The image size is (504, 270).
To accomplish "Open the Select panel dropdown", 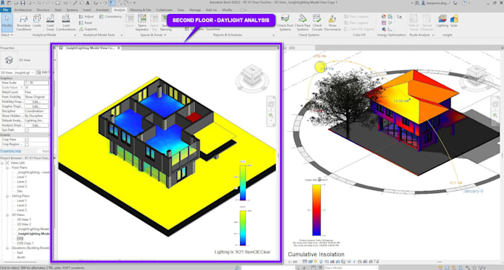I will [x=7, y=35].
